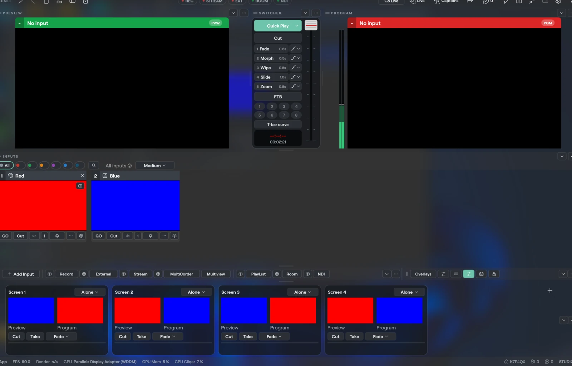Click the highlighted green sliders icon
This screenshot has width=572, height=366.
point(469,274)
